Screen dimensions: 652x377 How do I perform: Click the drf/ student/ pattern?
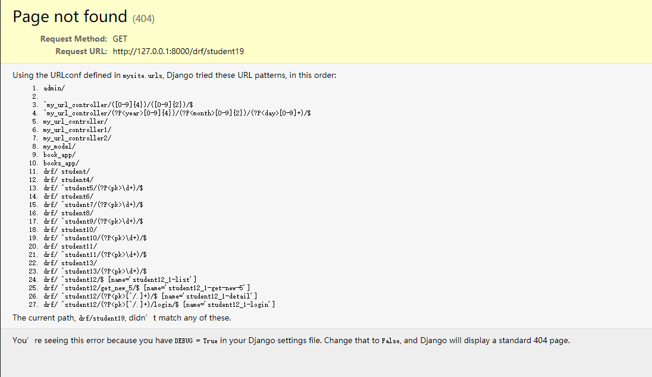pos(67,171)
